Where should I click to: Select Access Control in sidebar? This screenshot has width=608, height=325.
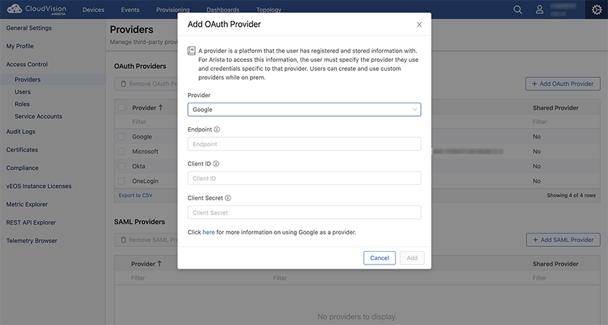pyautogui.click(x=27, y=65)
